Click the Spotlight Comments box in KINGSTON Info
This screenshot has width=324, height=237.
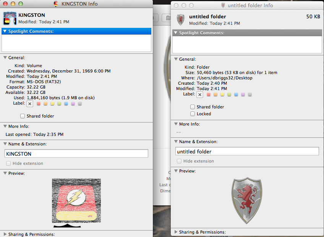click(x=76, y=43)
